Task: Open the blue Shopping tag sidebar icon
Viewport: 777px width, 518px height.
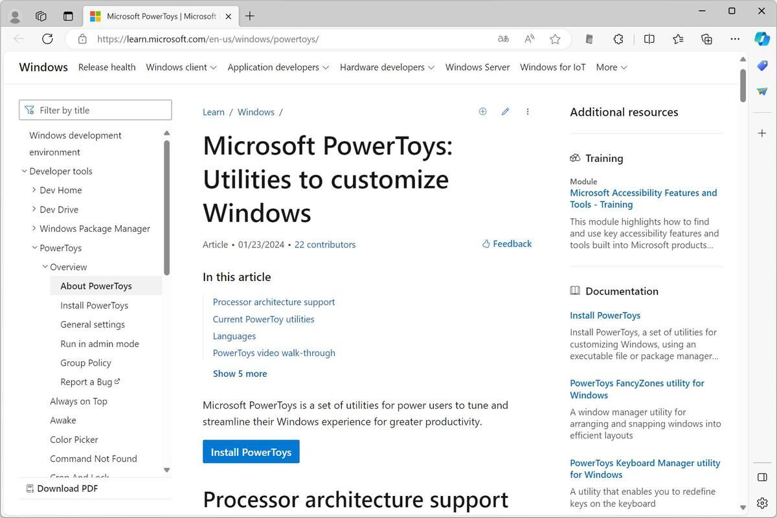Action: click(762, 66)
